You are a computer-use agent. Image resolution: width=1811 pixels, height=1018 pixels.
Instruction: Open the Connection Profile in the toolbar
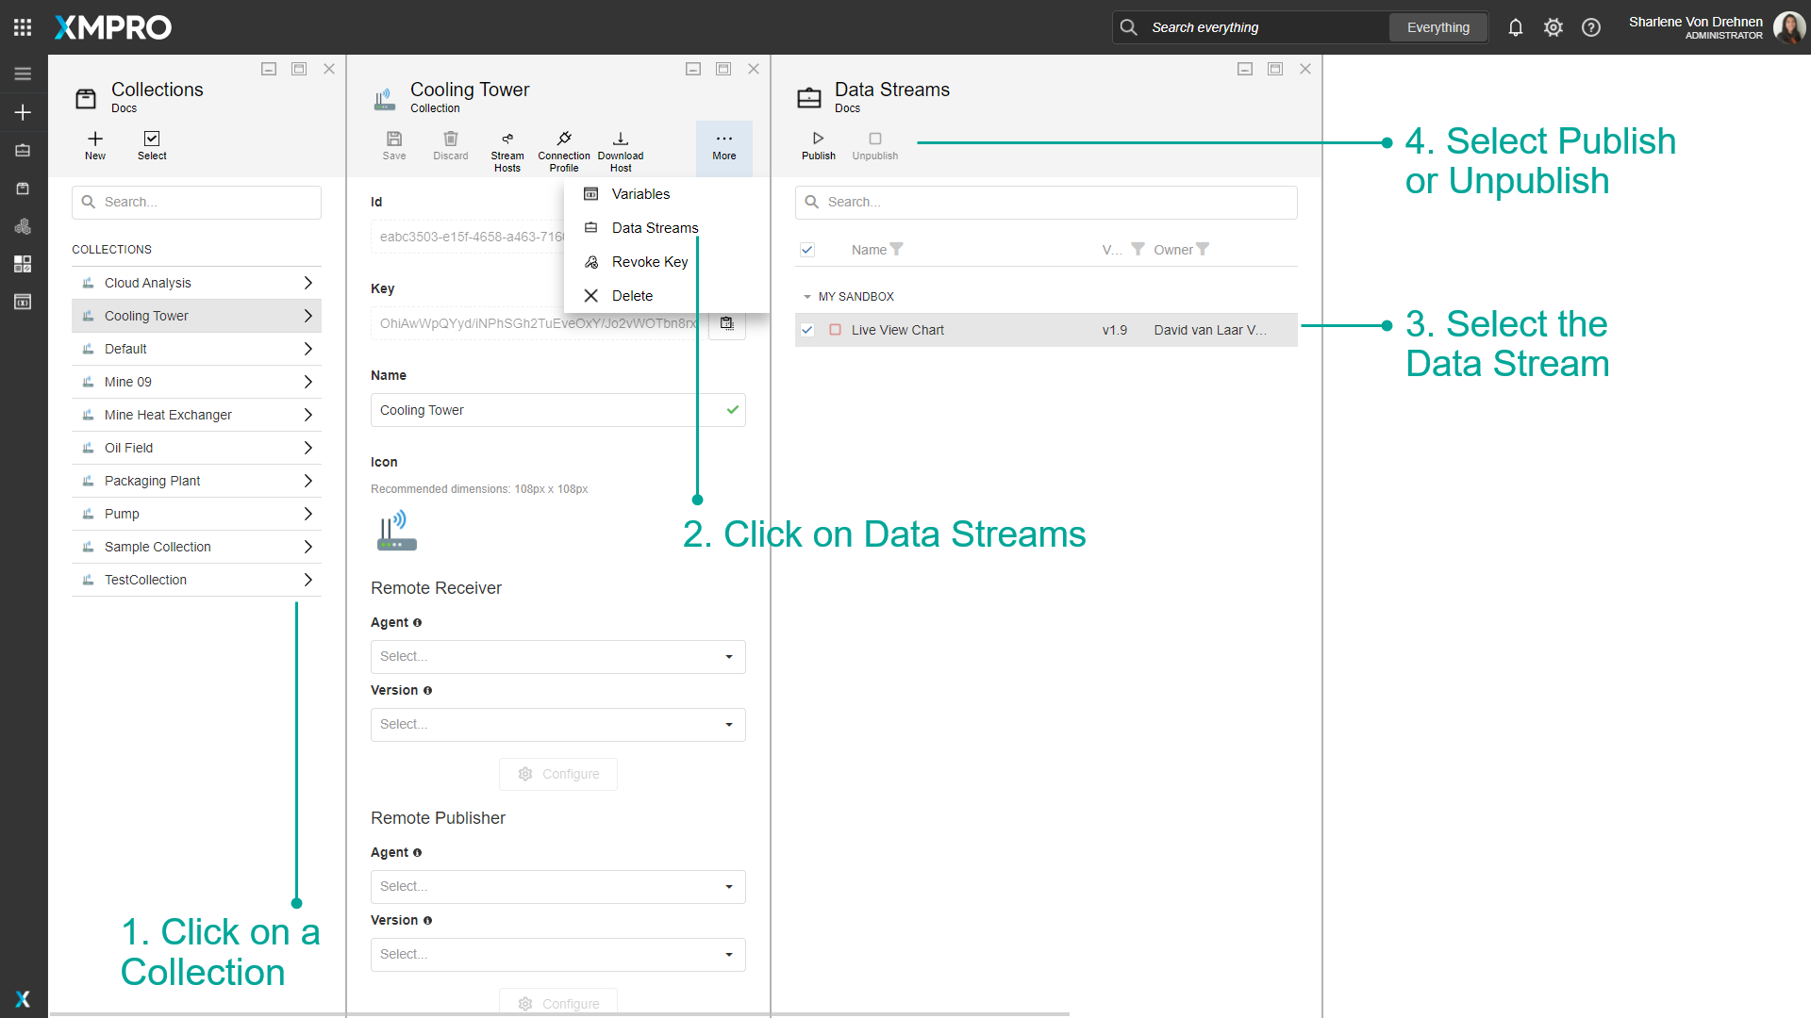click(x=563, y=148)
